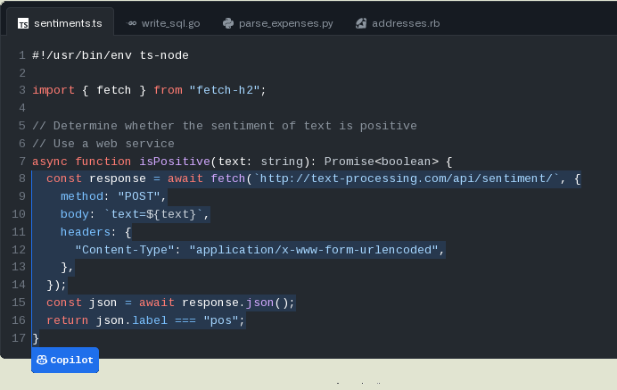Viewport: 617px width, 390px height.
Task: Click line number 17 in the gutter
Action: tap(18, 338)
